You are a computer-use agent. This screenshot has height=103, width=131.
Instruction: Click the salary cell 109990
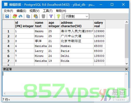click(x=99, y=31)
